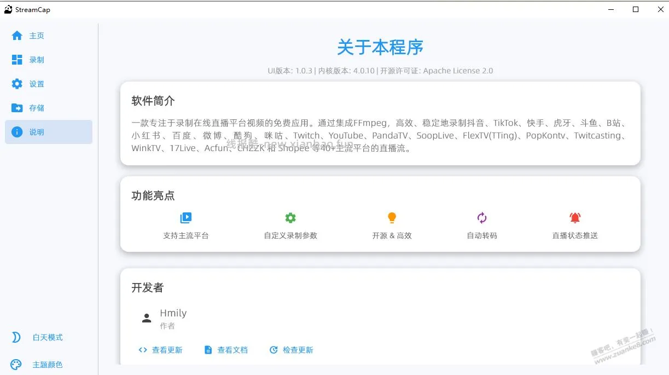669x375 pixels.
Task: Click the 支持主流平台 video library icon
Action: [x=186, y=218]
